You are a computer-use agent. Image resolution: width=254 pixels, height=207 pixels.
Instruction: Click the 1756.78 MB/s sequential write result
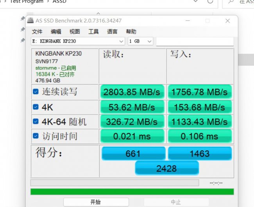[x=200, y=92]
